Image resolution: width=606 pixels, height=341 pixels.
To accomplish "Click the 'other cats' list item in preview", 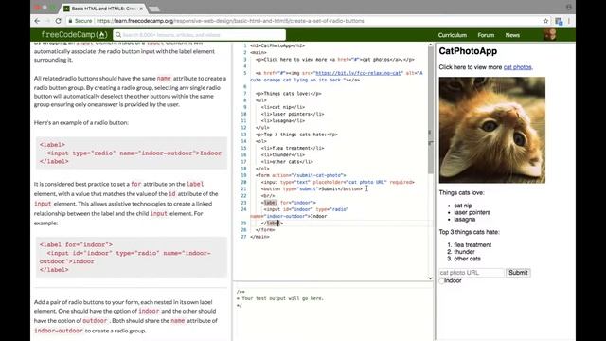I will pos(467,259).
